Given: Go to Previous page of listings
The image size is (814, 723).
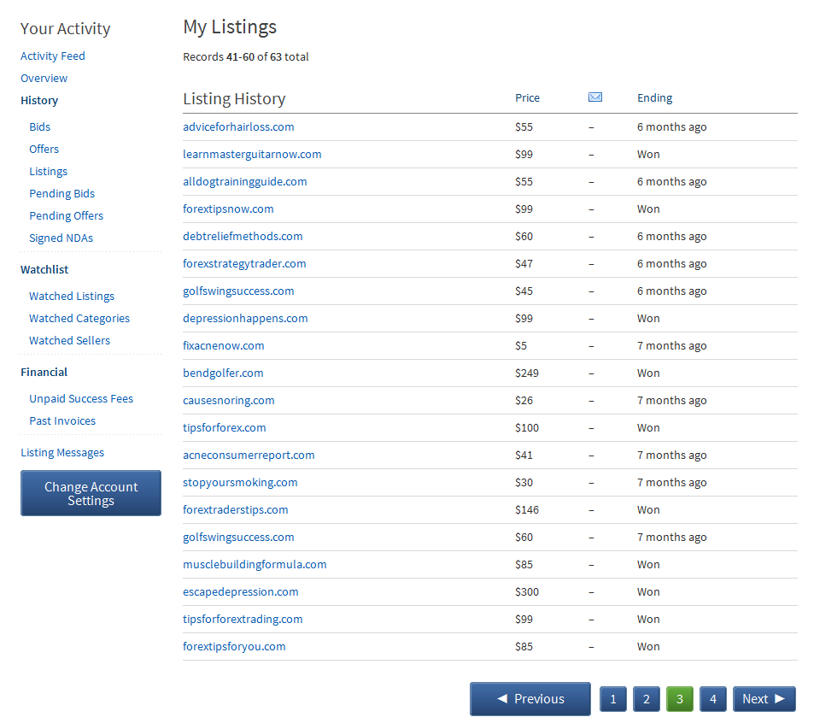Looking at the screenshot, I should point(530,699).
